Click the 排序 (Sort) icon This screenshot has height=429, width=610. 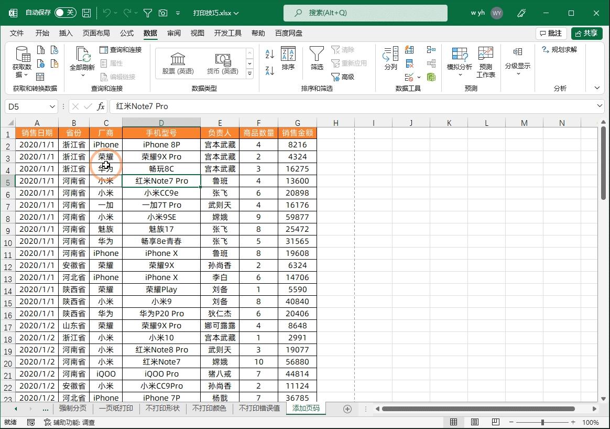click(x=288, y=59)
